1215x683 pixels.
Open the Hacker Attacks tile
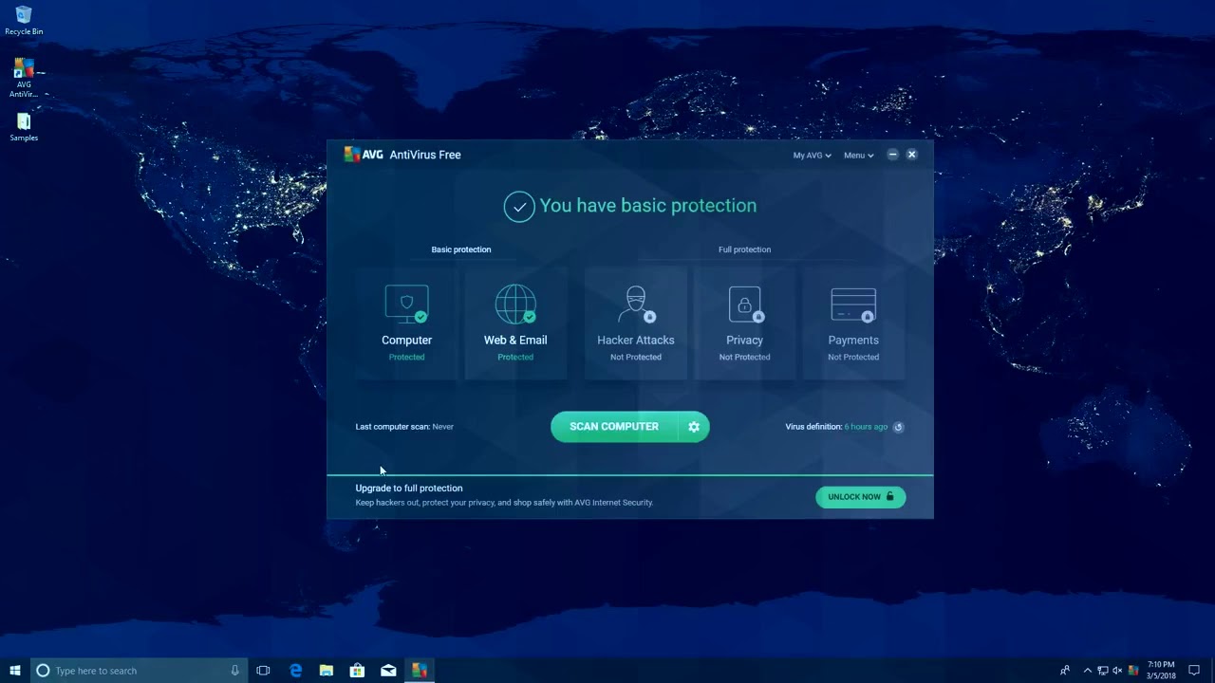[x=636, y=323]
